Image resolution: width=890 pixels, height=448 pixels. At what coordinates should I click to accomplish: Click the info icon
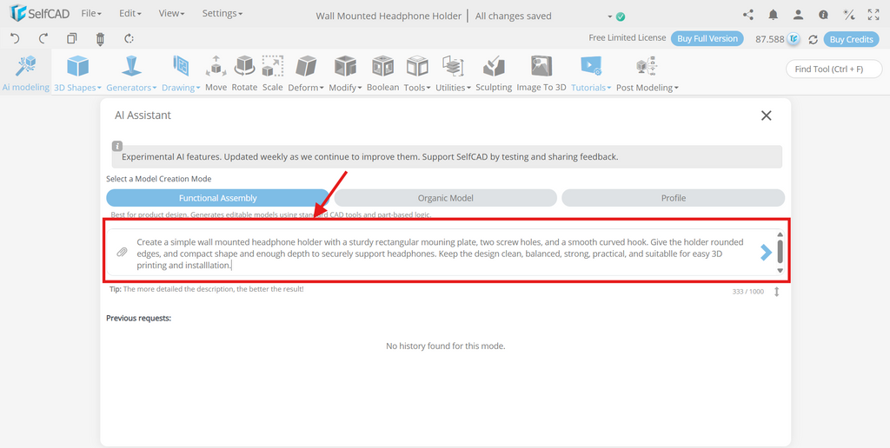[x=823, y=16]
